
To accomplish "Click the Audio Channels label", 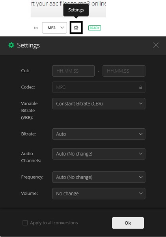I will coord(31,157).
